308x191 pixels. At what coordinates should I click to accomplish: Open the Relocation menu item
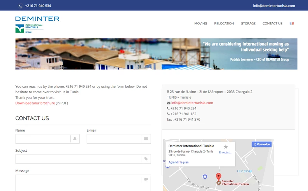[x=224, y=23]
